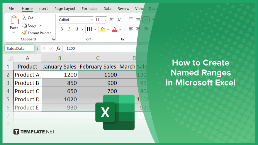Screen dimensions: 258x145
Task: Expand font color palette arrow
Action: (120, 29)
